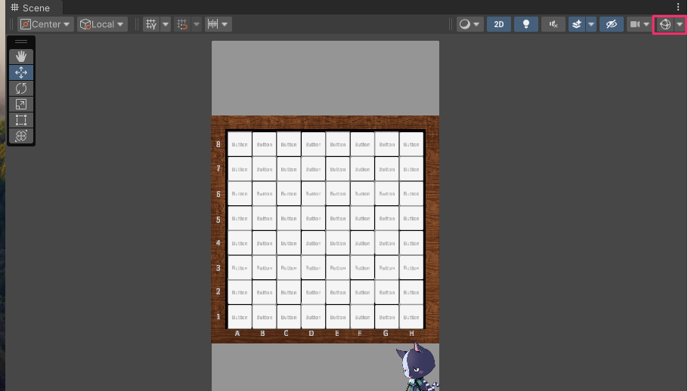Open the three-dot panel options menu
688x391 pixels.
coord(678,7)
